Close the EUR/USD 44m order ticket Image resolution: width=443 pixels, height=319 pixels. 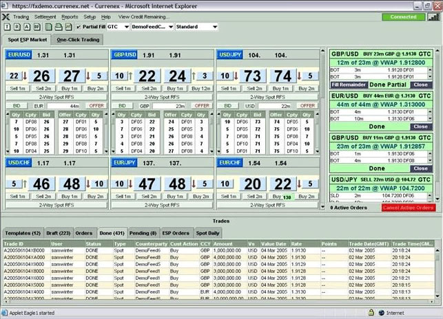[x=421, y=126]
